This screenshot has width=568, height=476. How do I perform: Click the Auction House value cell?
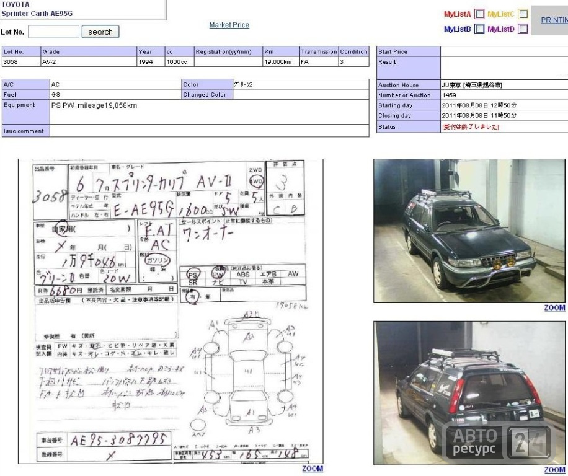click(504, 85)
